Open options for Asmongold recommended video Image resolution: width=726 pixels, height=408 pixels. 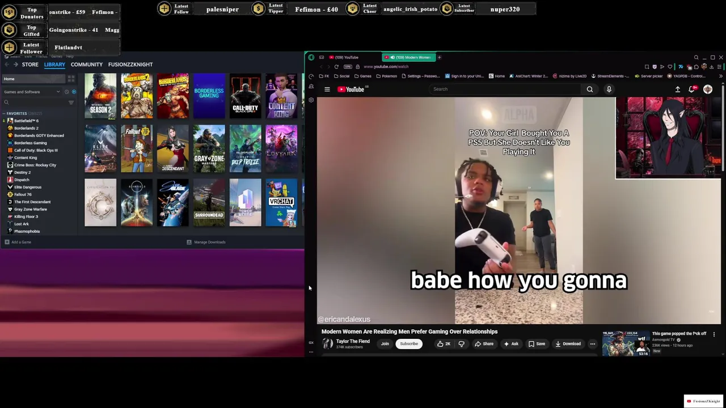714,334
